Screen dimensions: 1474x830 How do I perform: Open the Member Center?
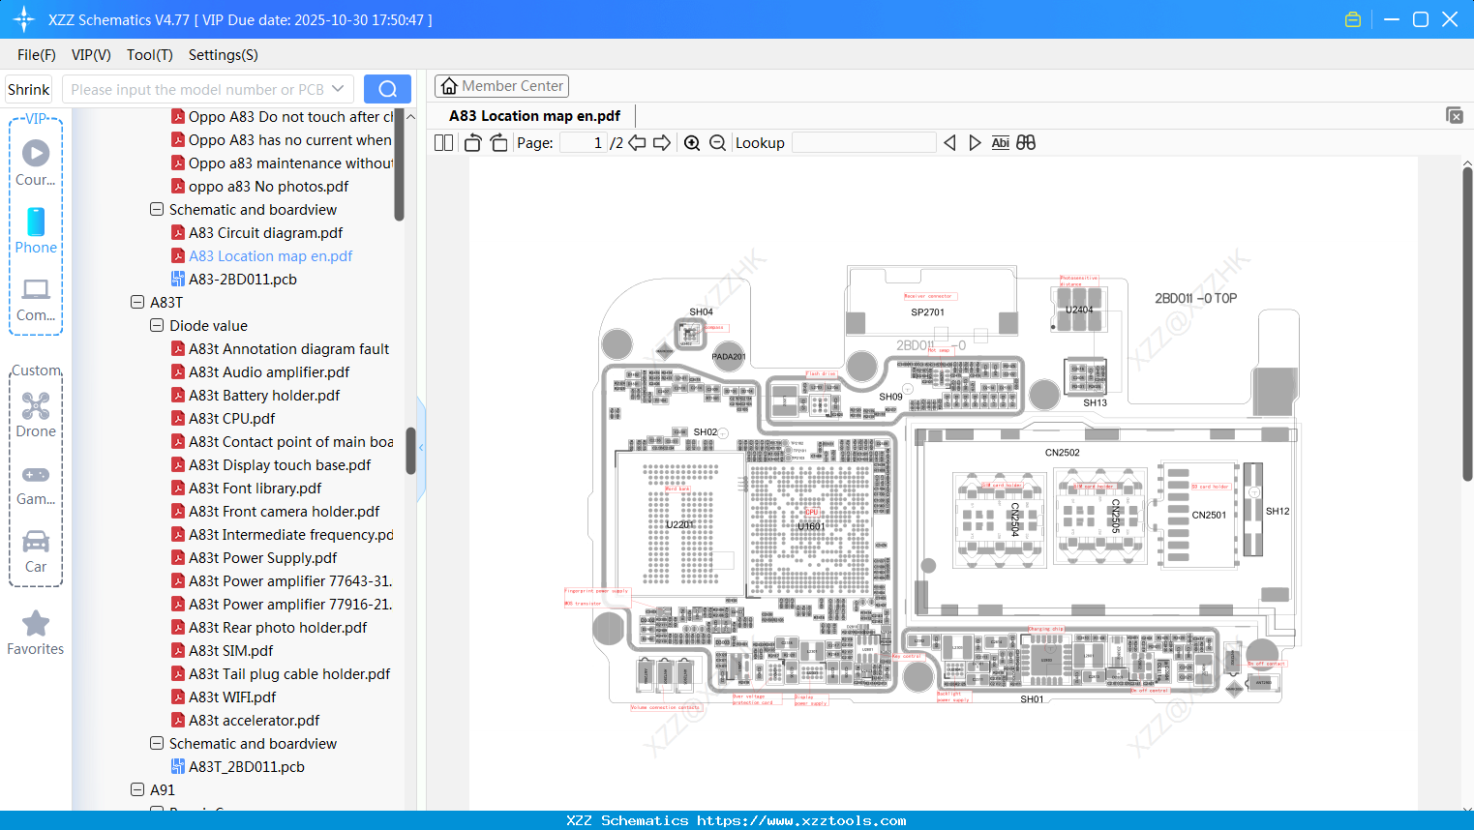(x=501, y=86)
